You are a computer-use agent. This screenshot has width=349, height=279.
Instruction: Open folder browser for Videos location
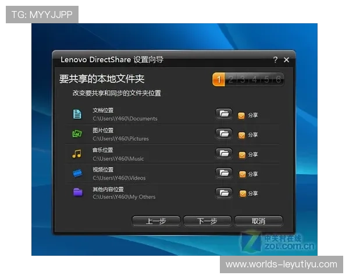click(223, 173)
